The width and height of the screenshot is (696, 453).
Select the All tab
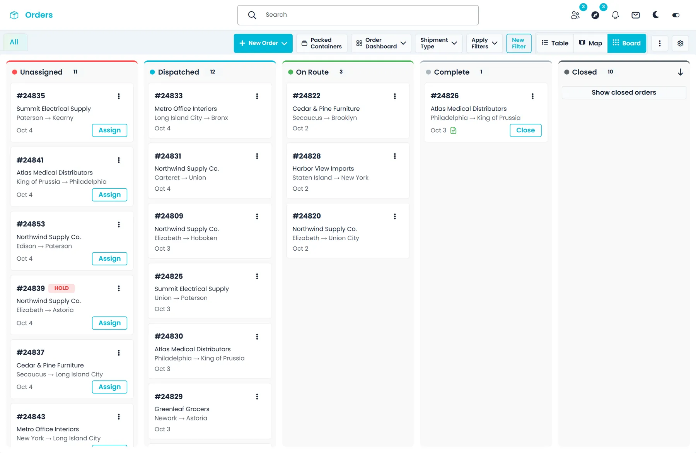pos(14,42)
